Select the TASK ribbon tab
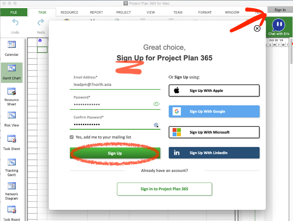 click(42, 12)
